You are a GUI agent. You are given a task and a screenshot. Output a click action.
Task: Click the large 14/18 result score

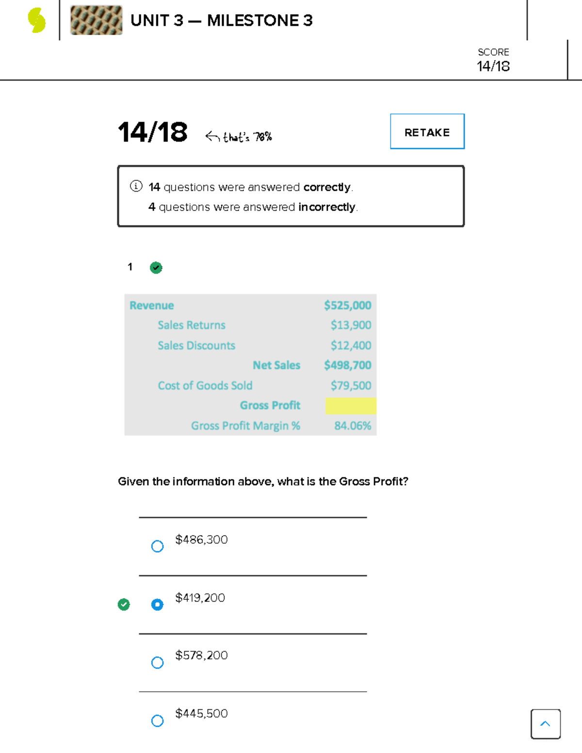pos(152,132)
